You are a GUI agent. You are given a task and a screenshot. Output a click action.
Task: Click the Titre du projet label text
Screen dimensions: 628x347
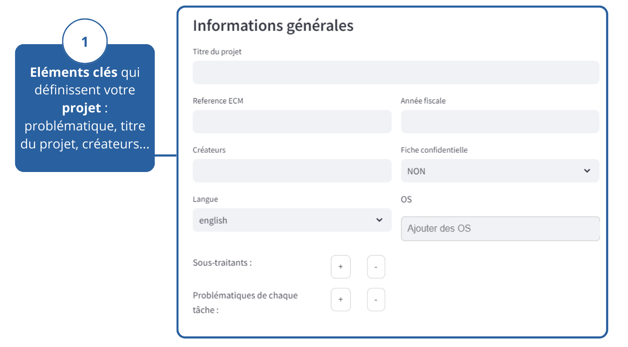click(217, 52)
